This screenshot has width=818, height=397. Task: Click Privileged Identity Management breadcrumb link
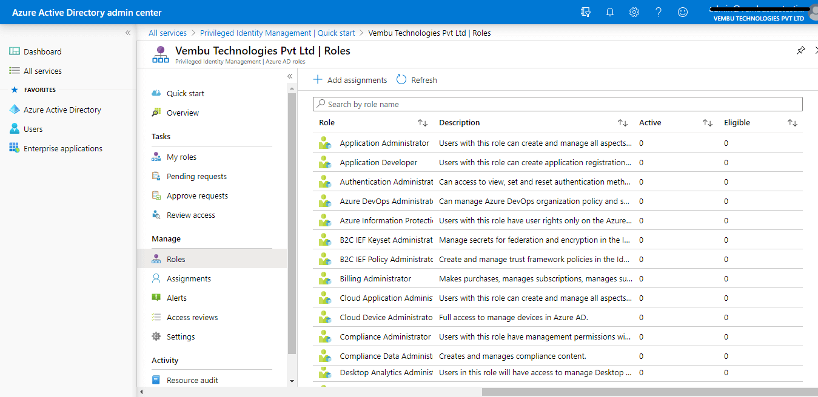[278, 33]
